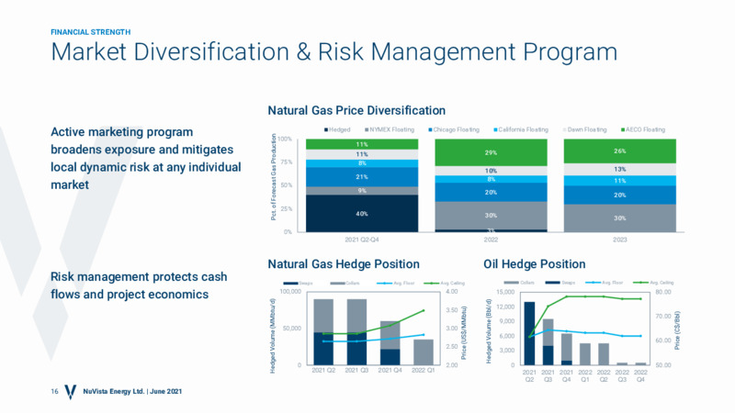Viewport: 735px width, 413px height.
Task: Click the '2022 Q1' label under gas hedge chart
Action: pos(424,370)
